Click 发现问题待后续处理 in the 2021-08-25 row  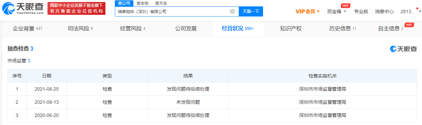click(188, 89)
